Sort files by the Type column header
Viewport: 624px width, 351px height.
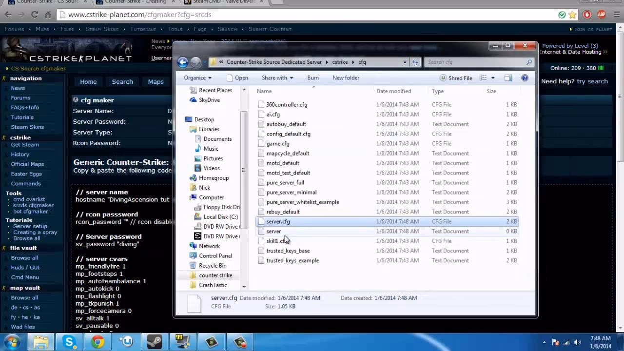(438, 91)
